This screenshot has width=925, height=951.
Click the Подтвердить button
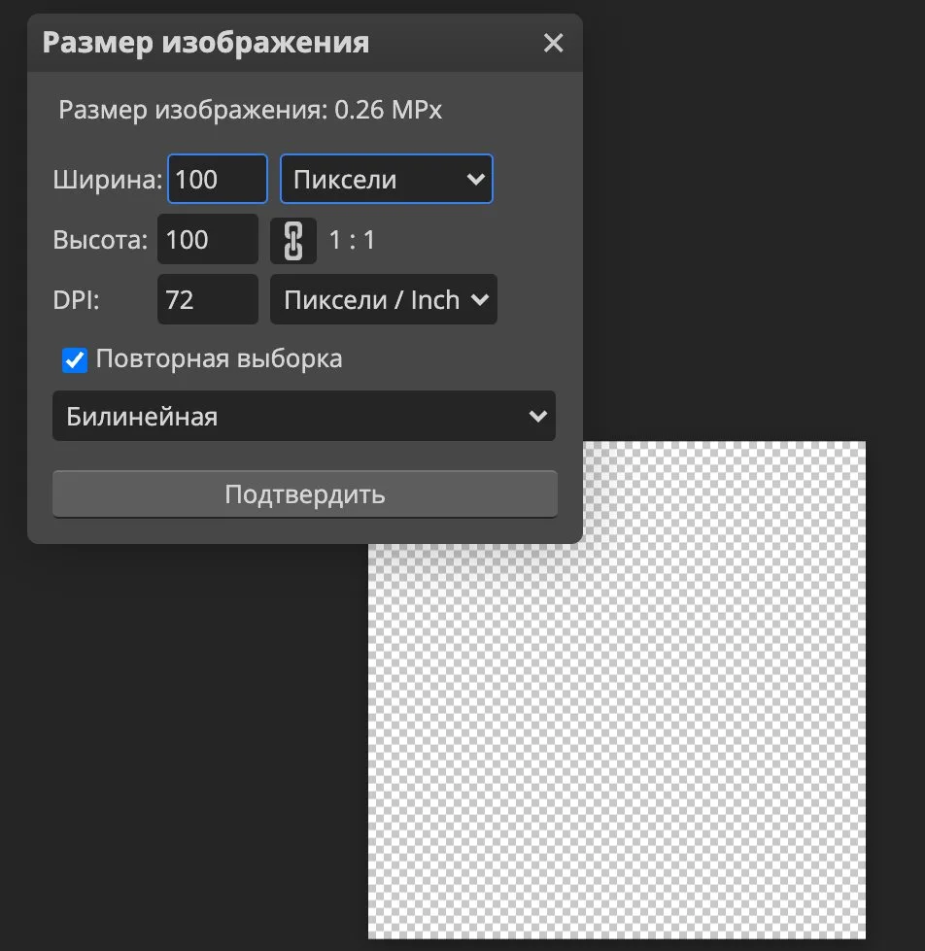click(x=304, y=493)
